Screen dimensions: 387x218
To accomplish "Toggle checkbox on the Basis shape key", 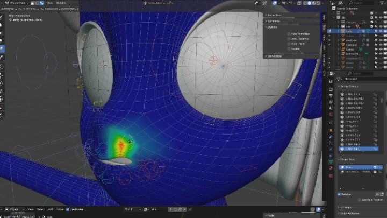I will [x=375, y=167].
